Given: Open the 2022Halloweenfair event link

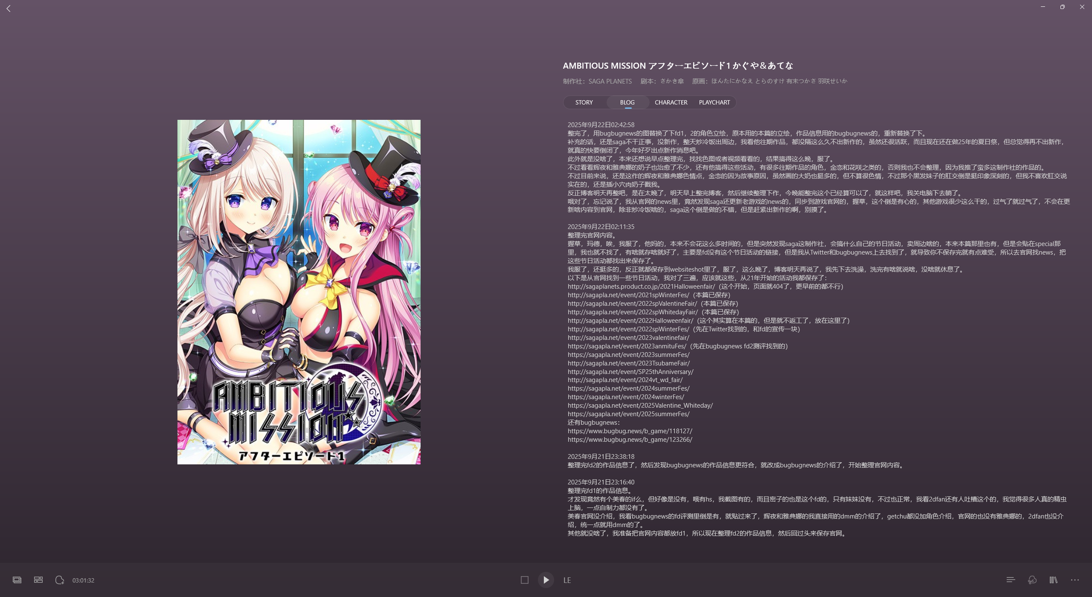Looking at the screenshot, I should pos(630,321).
